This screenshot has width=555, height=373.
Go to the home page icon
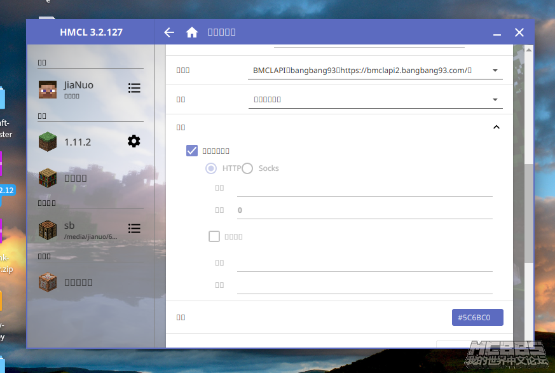click(x=191, y=32)
